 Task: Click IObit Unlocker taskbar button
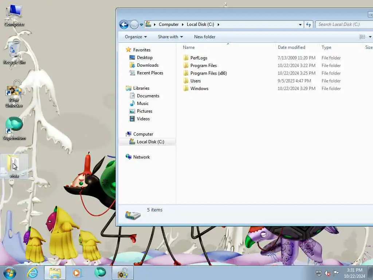123,273
